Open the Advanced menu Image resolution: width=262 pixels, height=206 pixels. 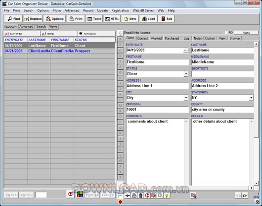72,10
